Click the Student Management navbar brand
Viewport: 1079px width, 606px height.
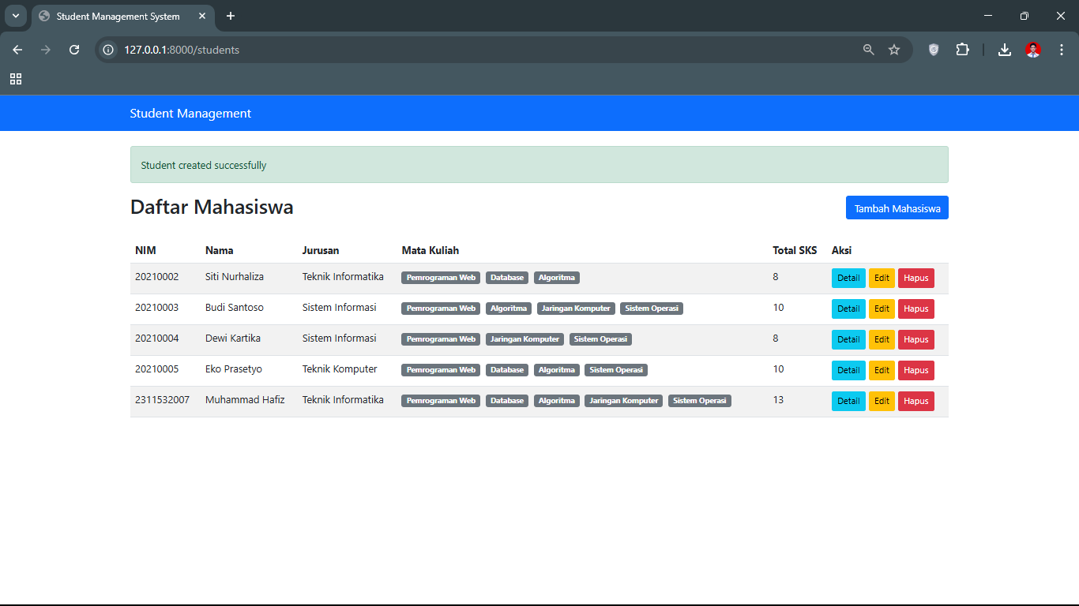pyautogui.click(x=190, y=114)
